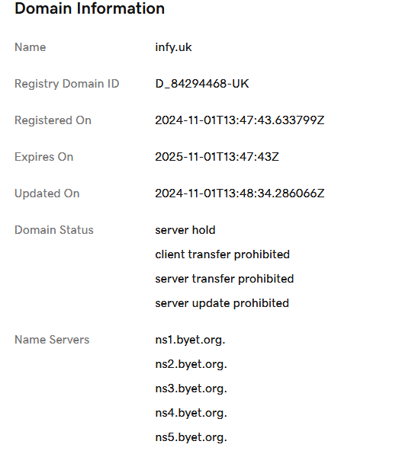Click the ns2.byet.org. name server
The height and width of the screenshot is (454, 402).
pos(191,364)
